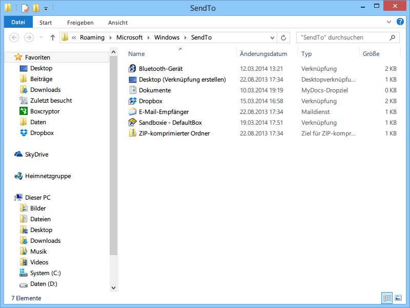The width and height of the screenshot is (410, 308).
Task: Show hidden path with double chevron
Action: tap(74, 37)
